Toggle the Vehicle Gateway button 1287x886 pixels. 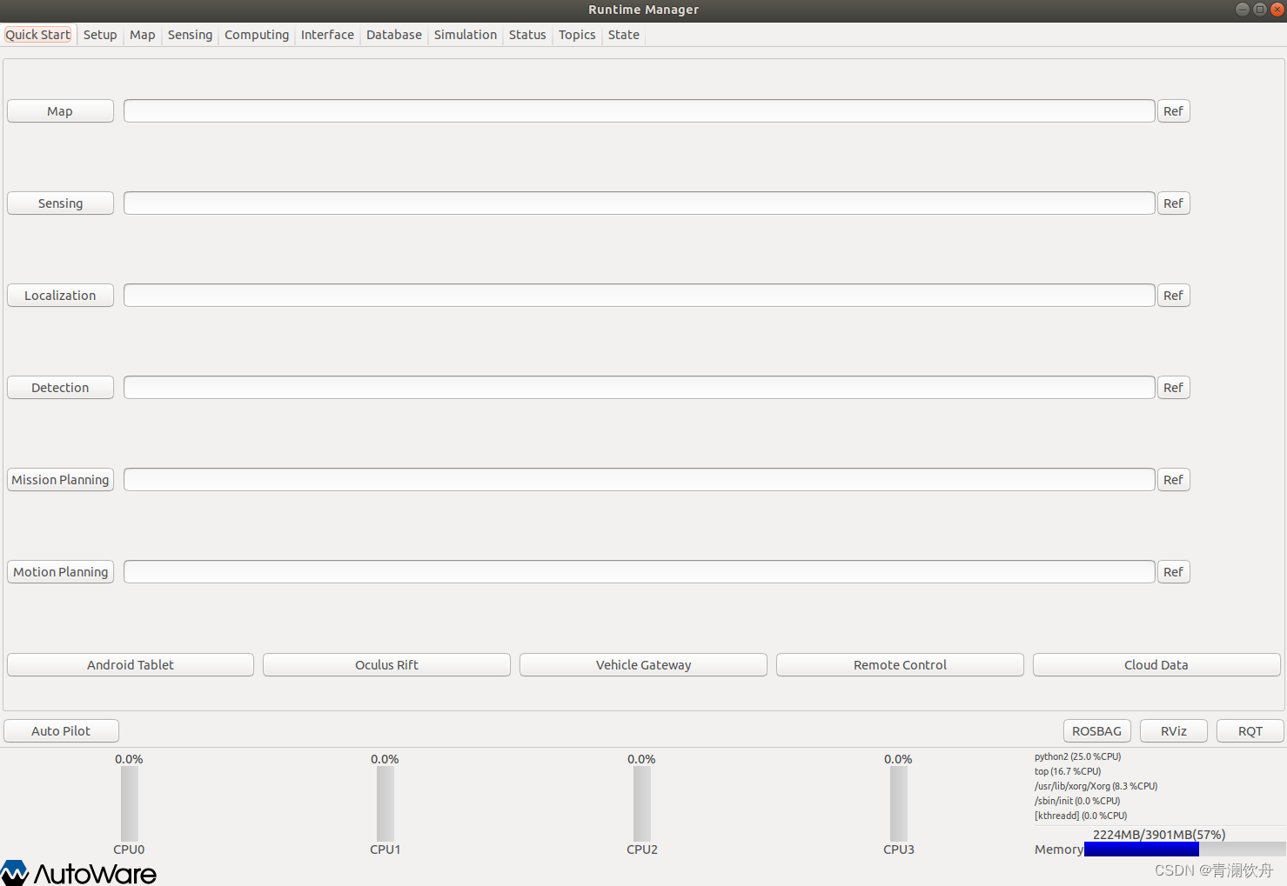point(643,665)
